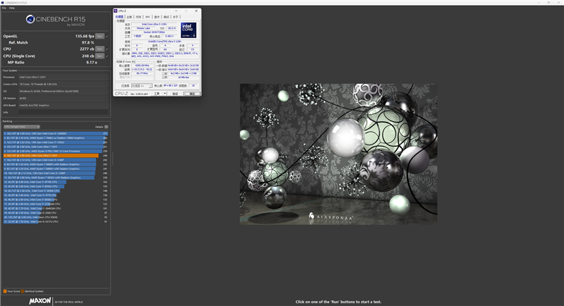The height and width of the screenshot is (306, 564).
Task: Open the CPU (Single Core) ranking dropdown
Action: pyautogui.click(x=22, y=127)
